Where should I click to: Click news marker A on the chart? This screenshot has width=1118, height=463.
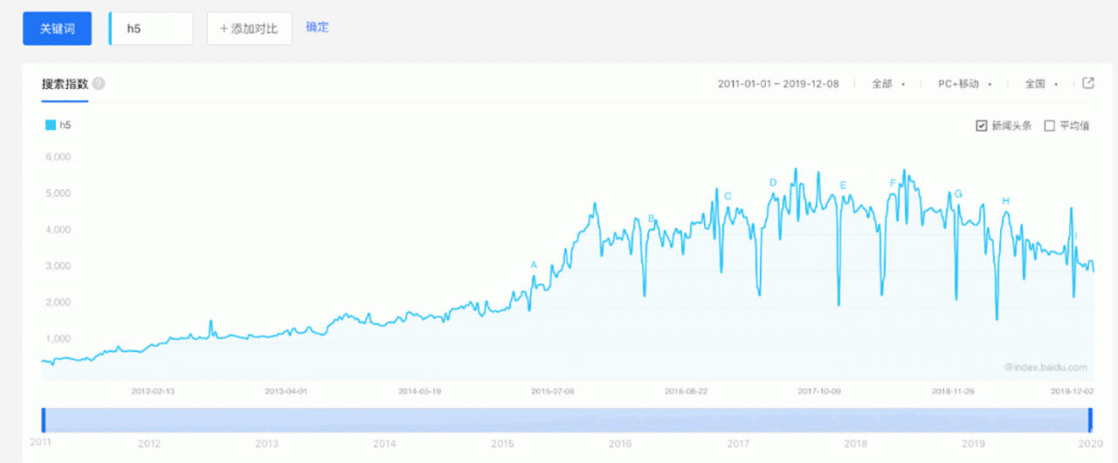[x=534, y=264]
